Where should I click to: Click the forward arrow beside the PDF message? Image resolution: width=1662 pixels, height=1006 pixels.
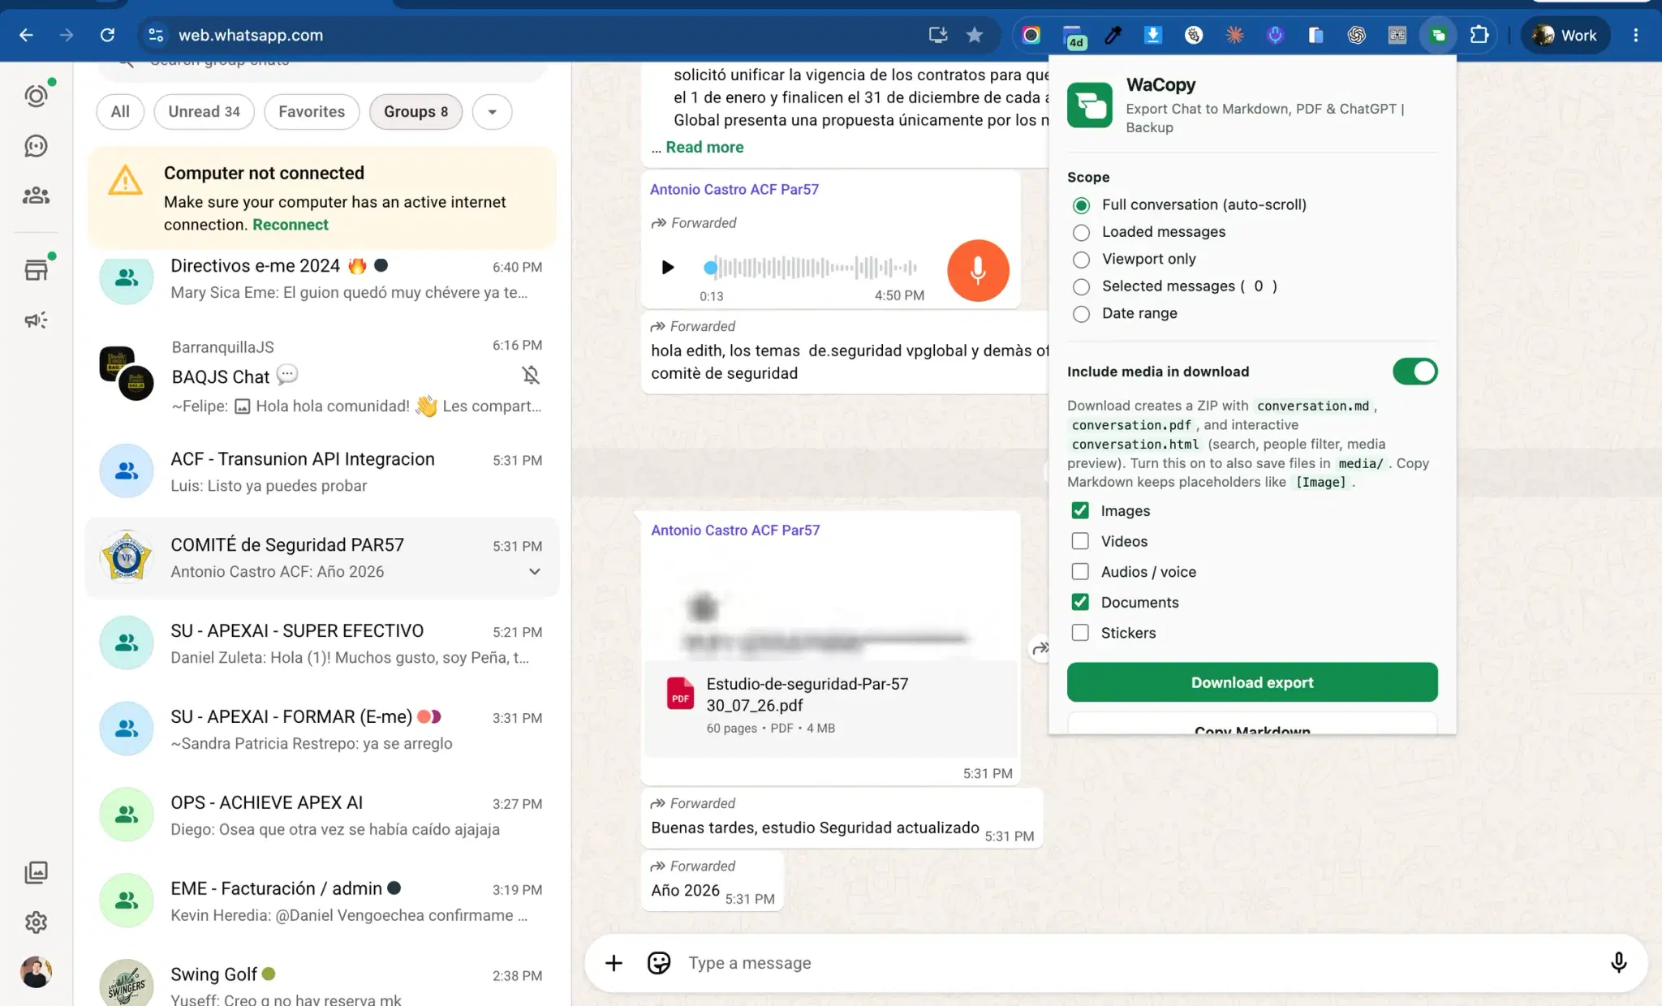1040,648
